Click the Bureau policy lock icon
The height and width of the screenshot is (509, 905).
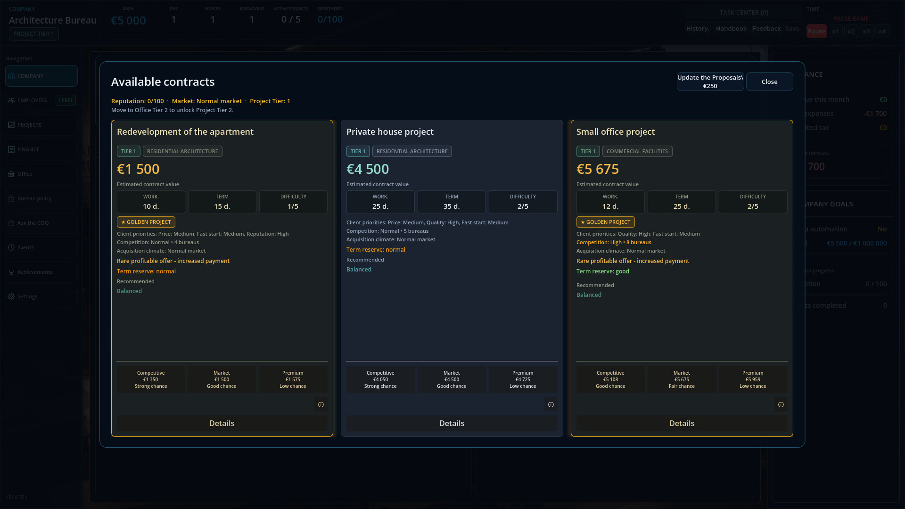pyautogui.click(x=11, y=198)
